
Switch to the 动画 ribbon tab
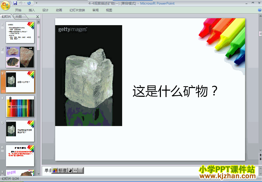[59, 10]
